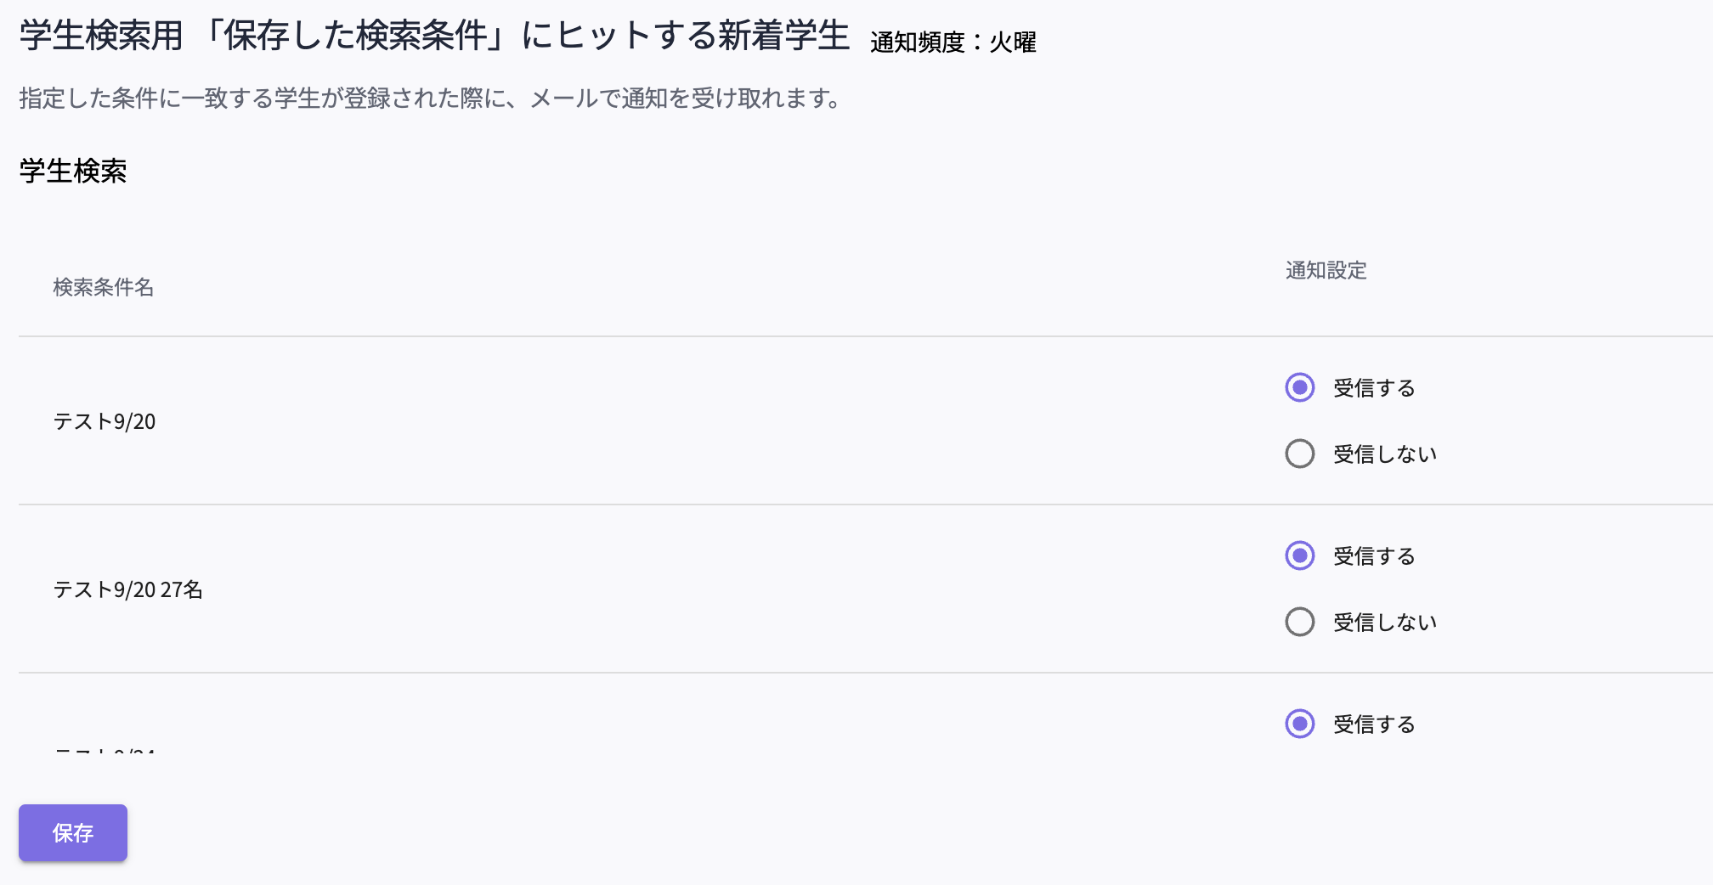This screenshot has height=885, width=1713.
Task: Save the notification settings
Action: point(72,833)
